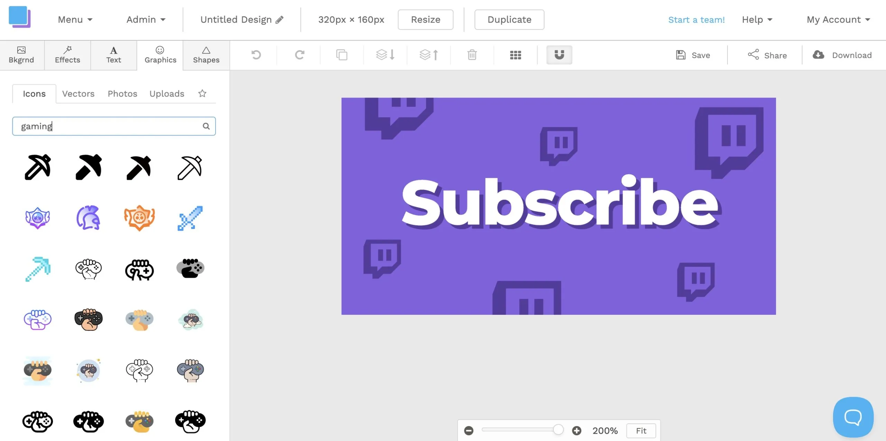
Task: Choose the orange skull badge icon
Action: click(139, 218)
